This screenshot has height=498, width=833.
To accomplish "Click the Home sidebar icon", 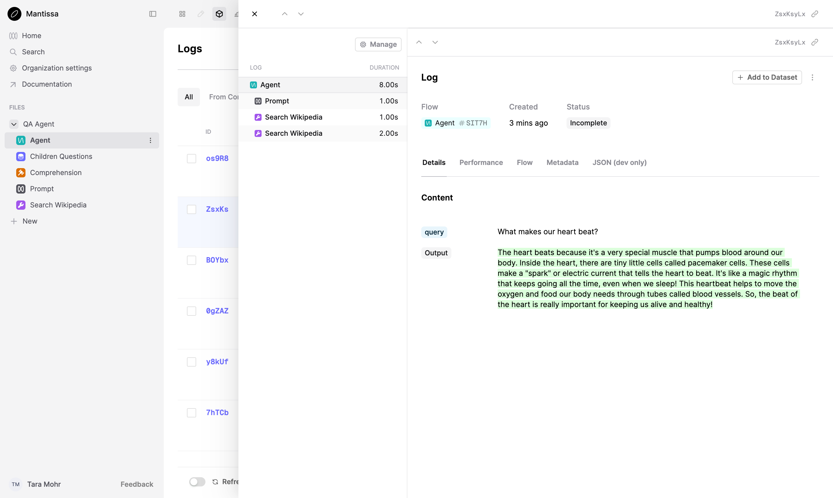I will (13, 36).
